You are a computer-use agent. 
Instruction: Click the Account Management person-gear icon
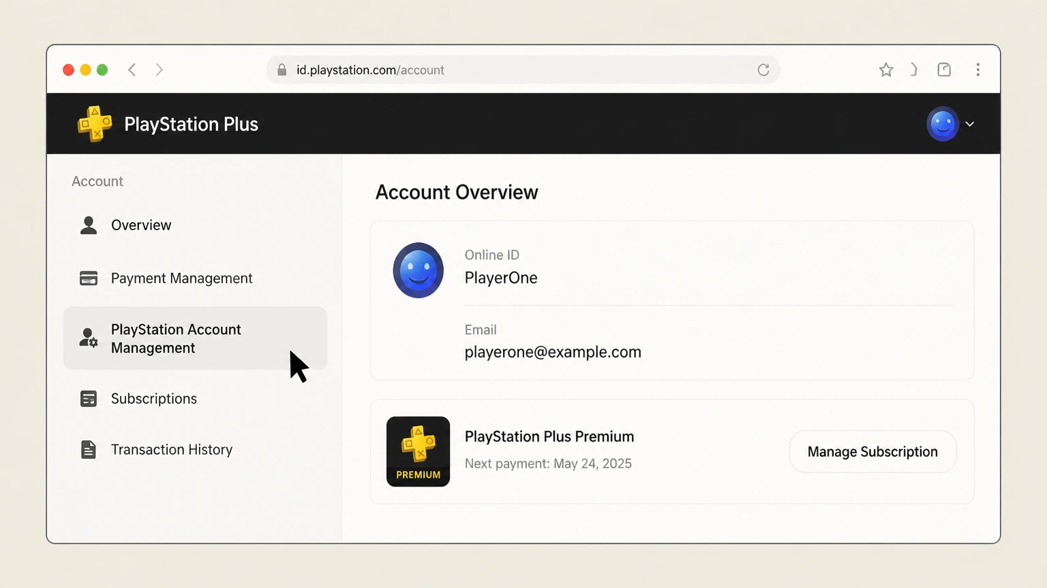pyautogui.click(x=89, y=338)
